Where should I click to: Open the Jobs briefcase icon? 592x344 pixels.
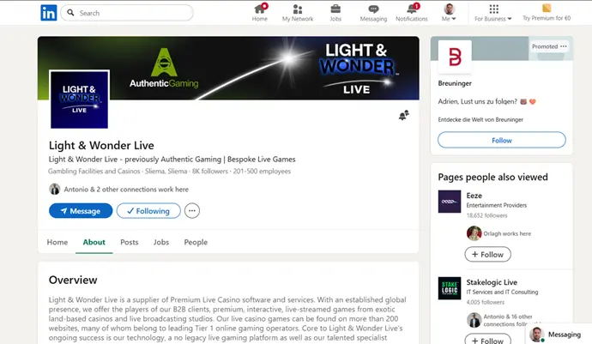tap(335, 13)
